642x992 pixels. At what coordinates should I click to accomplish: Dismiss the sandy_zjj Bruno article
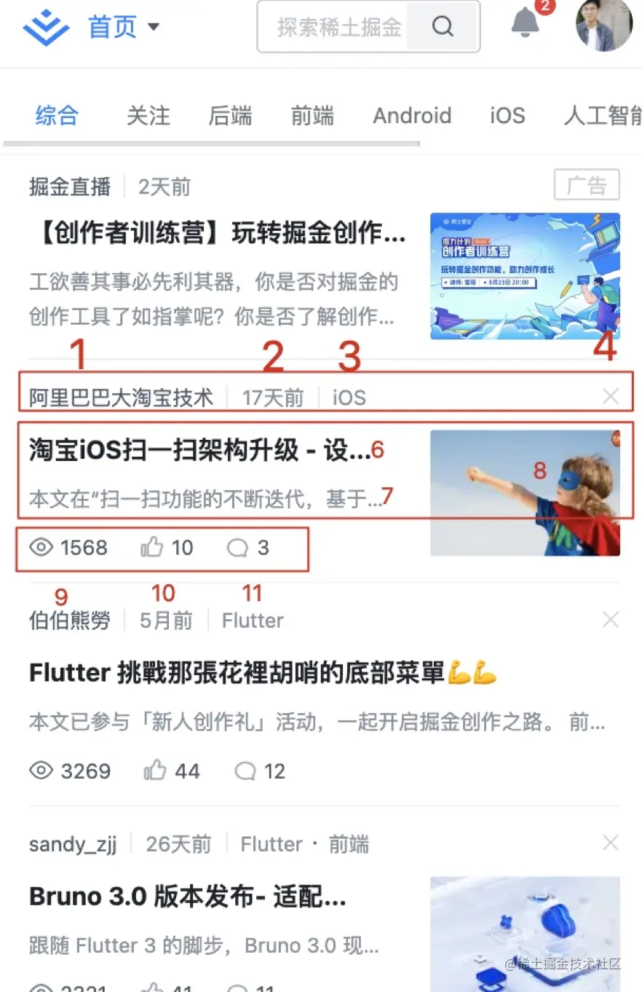point(611,843)
